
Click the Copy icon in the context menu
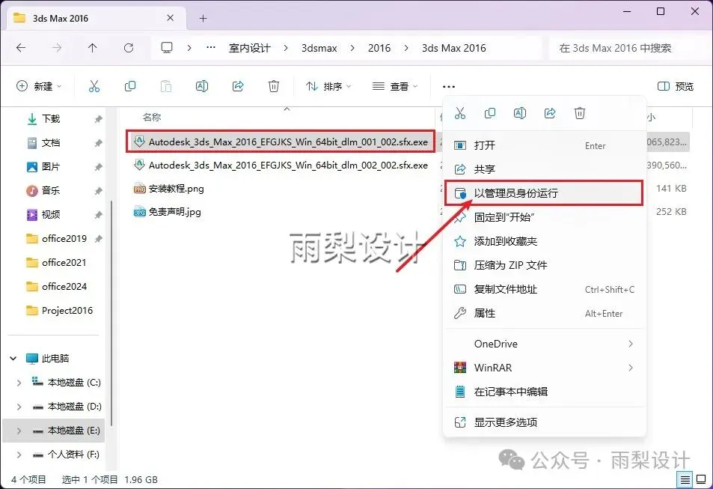click(490, 113)
